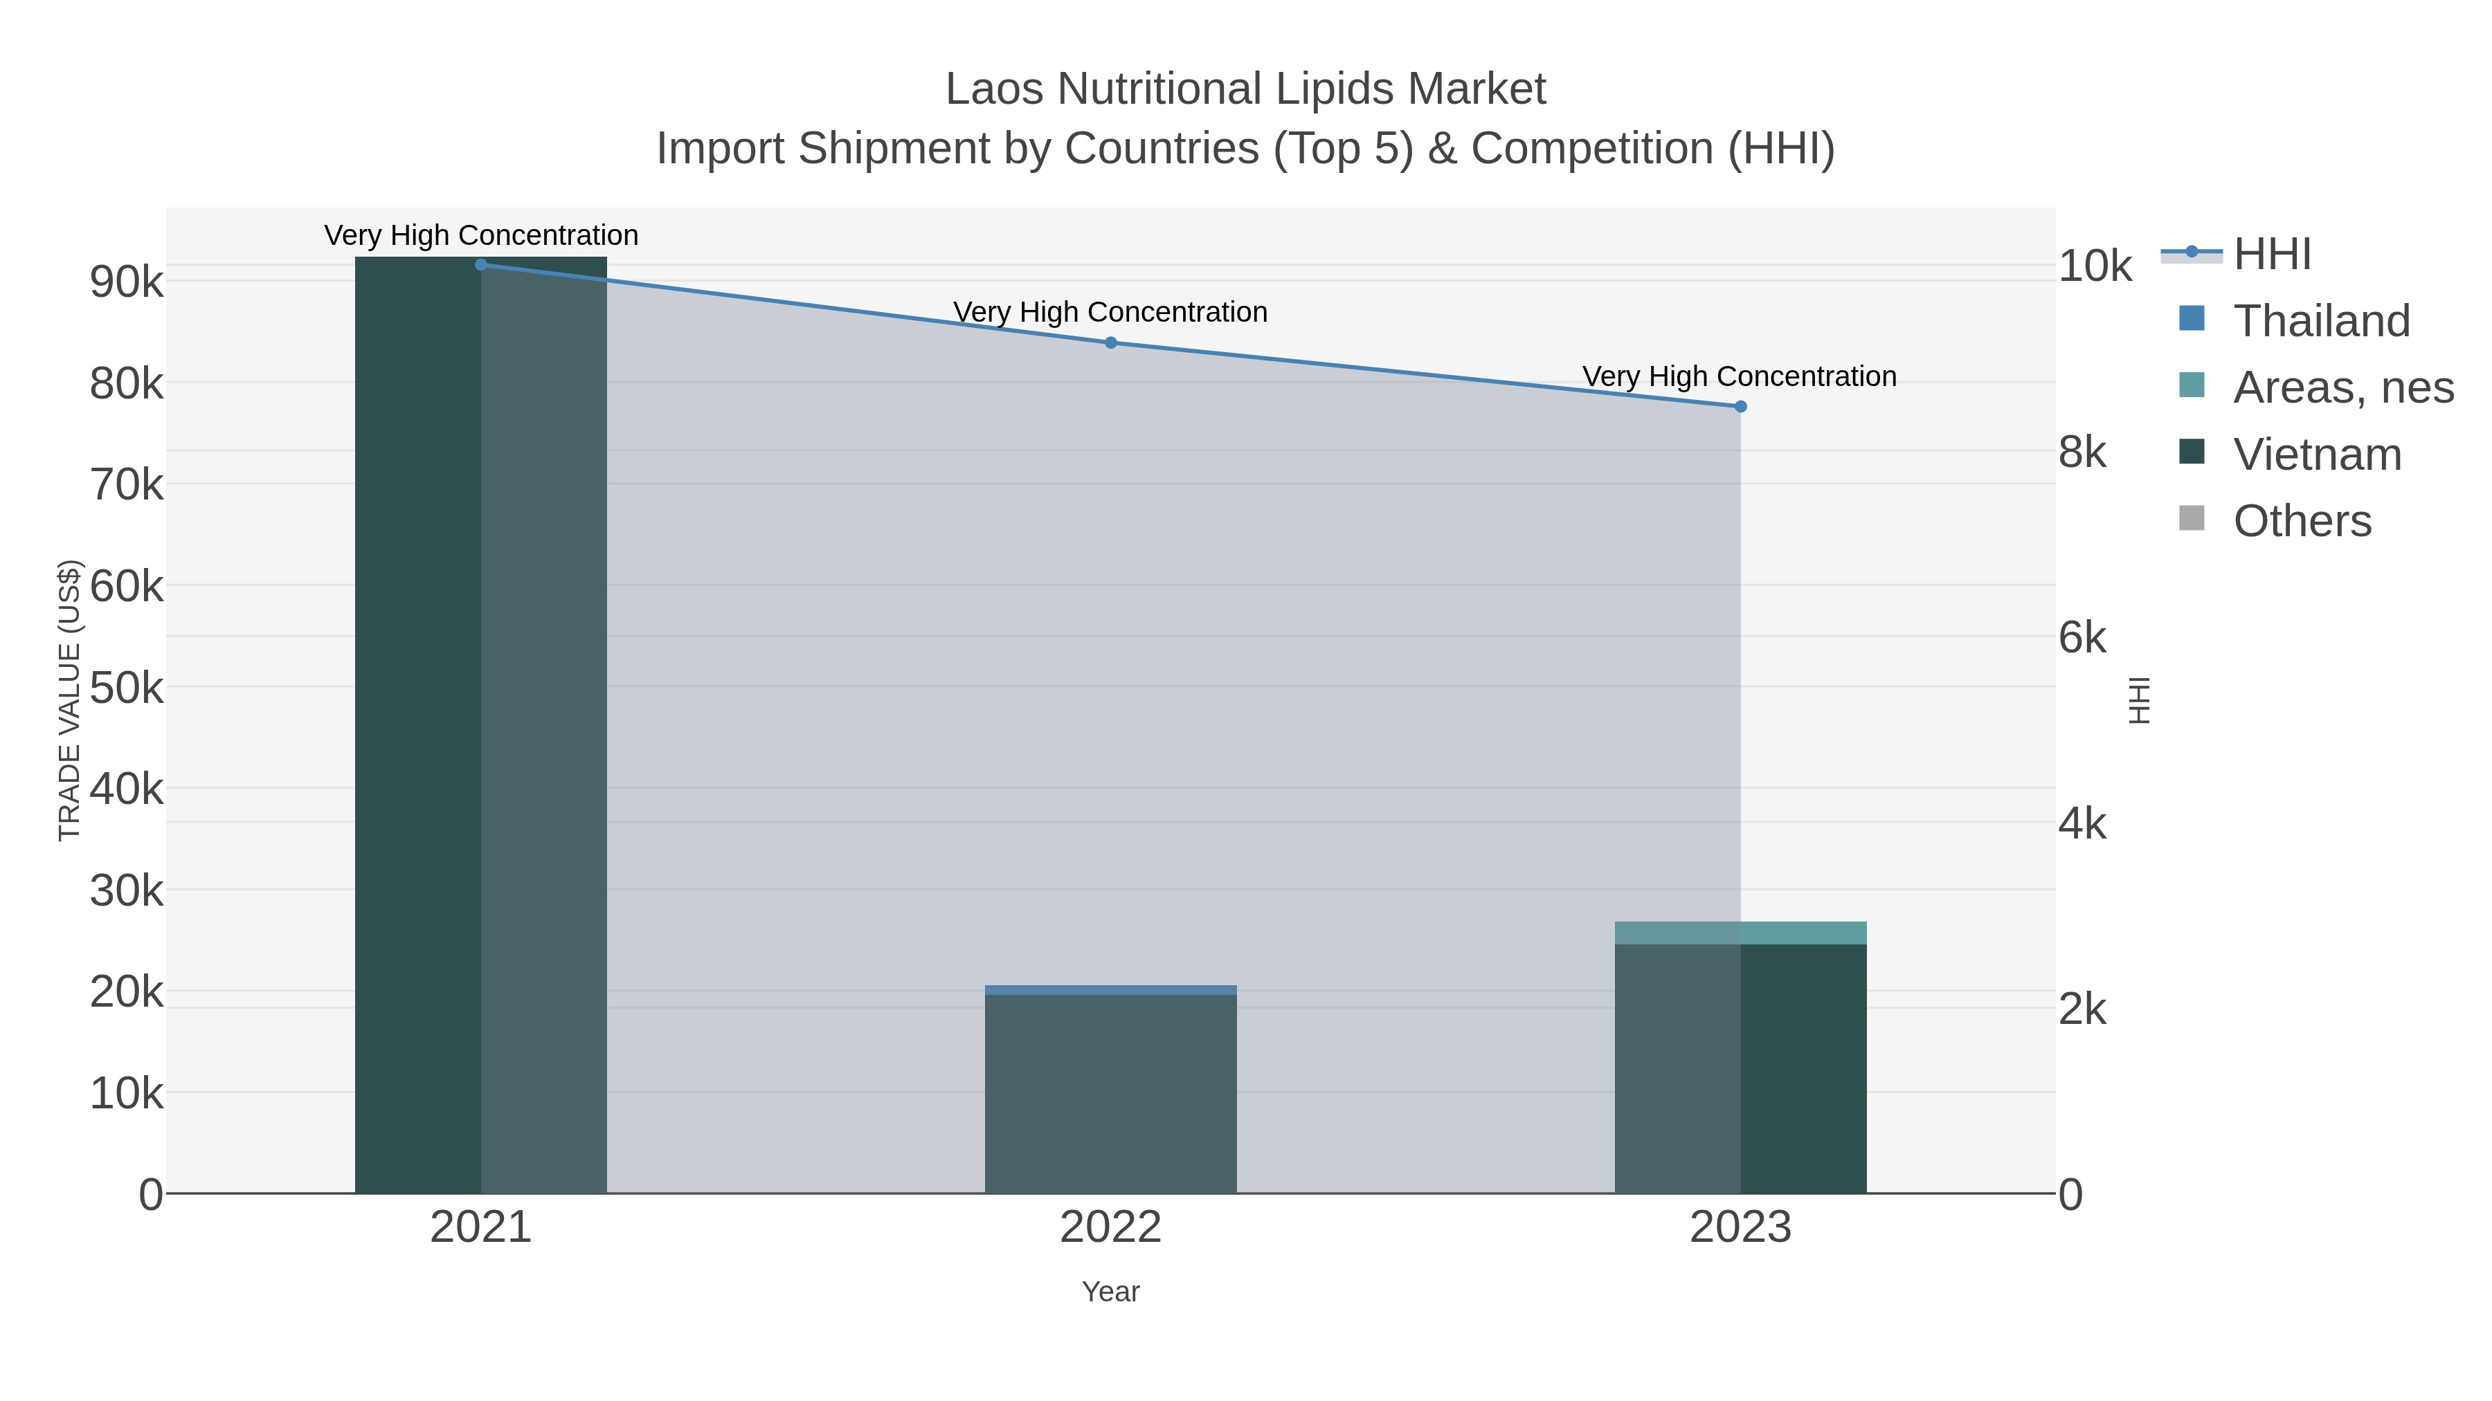Click the Areas, nes teal swatch

pyautogui.click(x=2191, y=385)
